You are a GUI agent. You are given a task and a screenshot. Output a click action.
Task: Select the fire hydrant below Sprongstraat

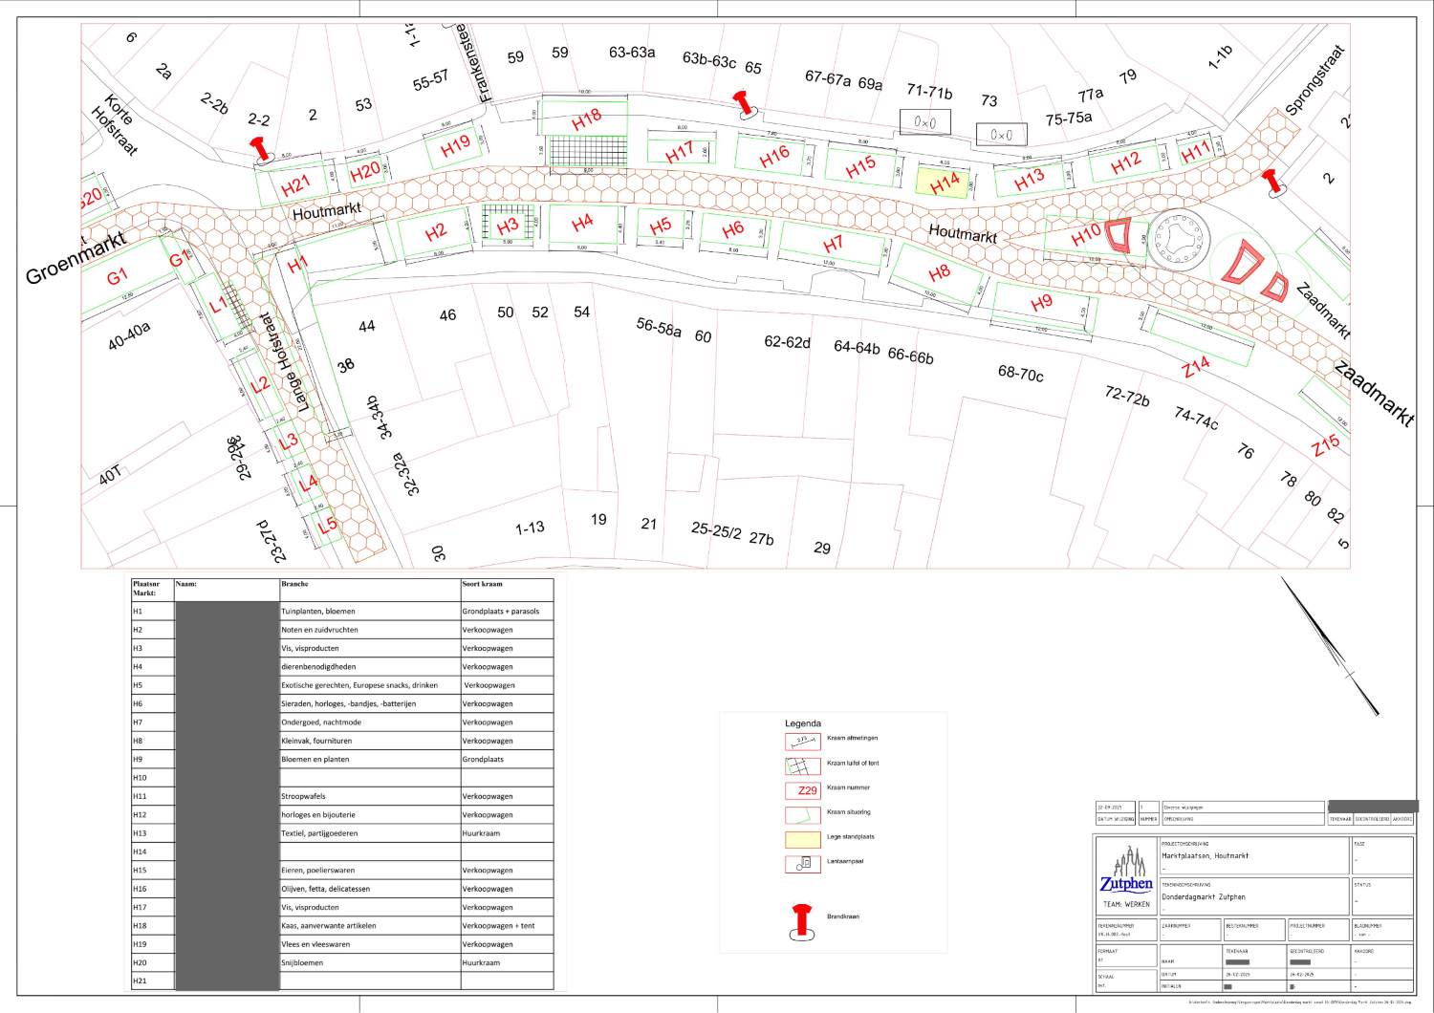pos(1271,182)
